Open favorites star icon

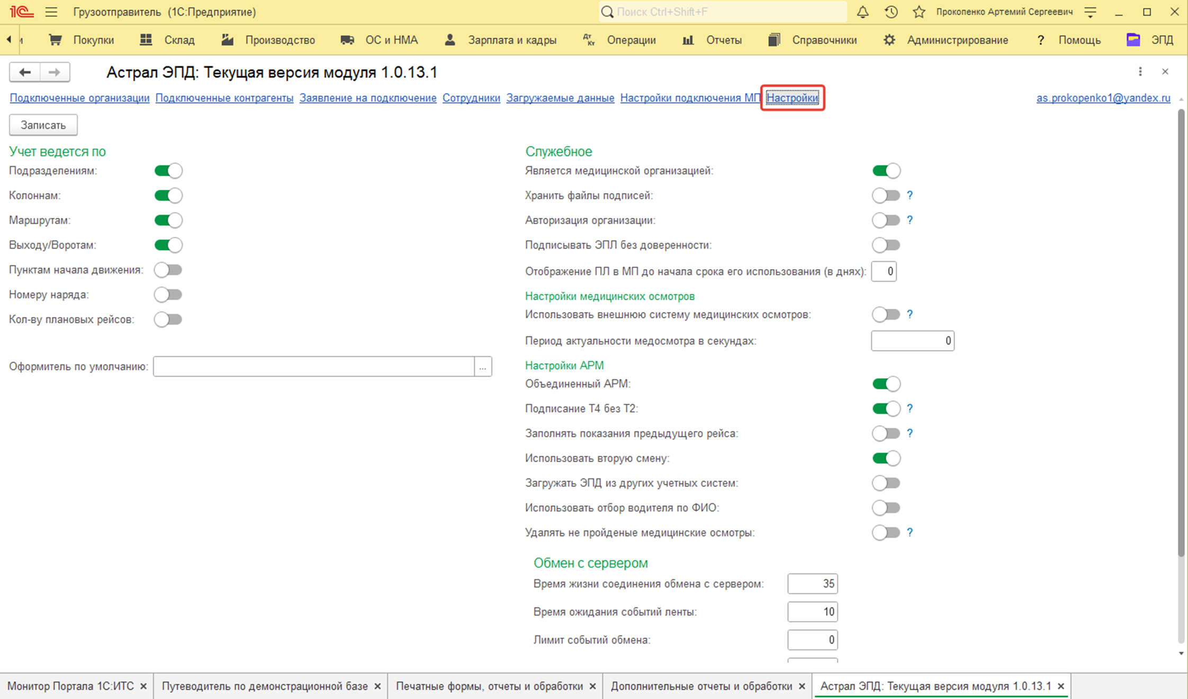click(919, 12)
